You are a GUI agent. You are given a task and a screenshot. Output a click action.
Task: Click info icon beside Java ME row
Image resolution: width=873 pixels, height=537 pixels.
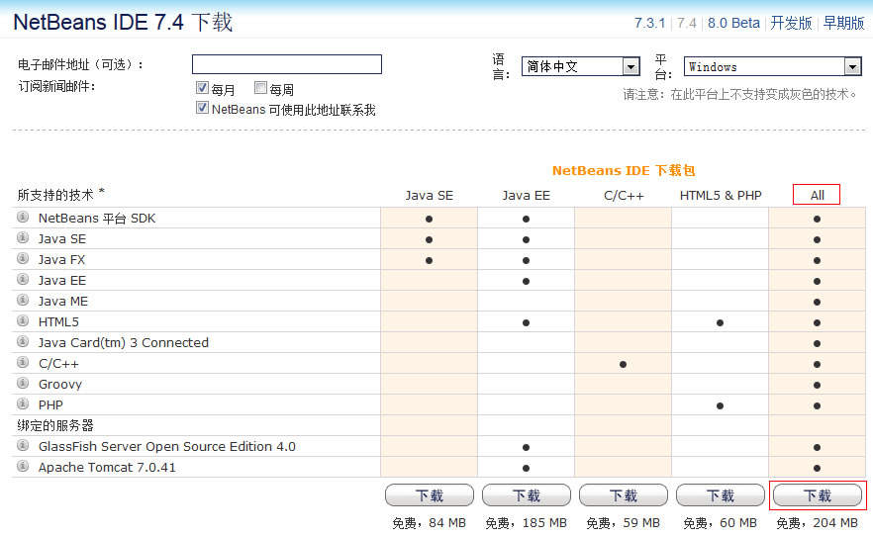coord(23,300)
